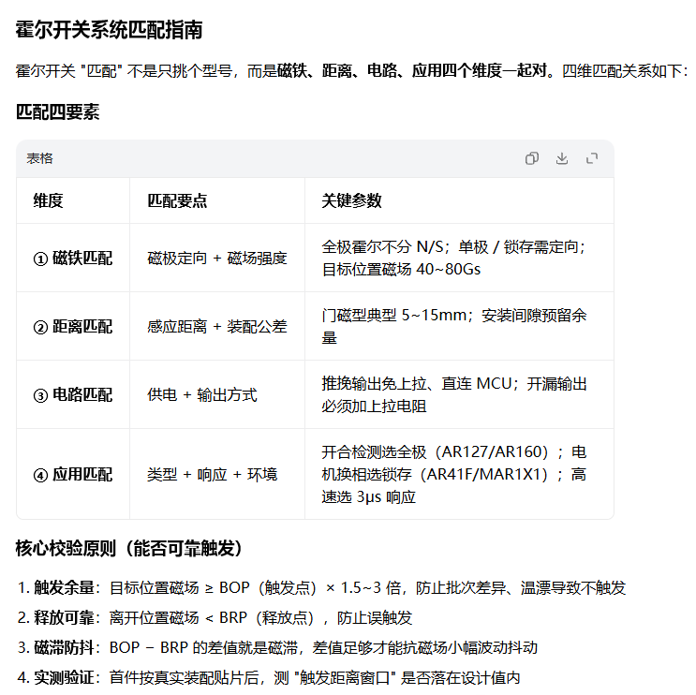Copy the table with the copy icon

[x=532, y=158]
